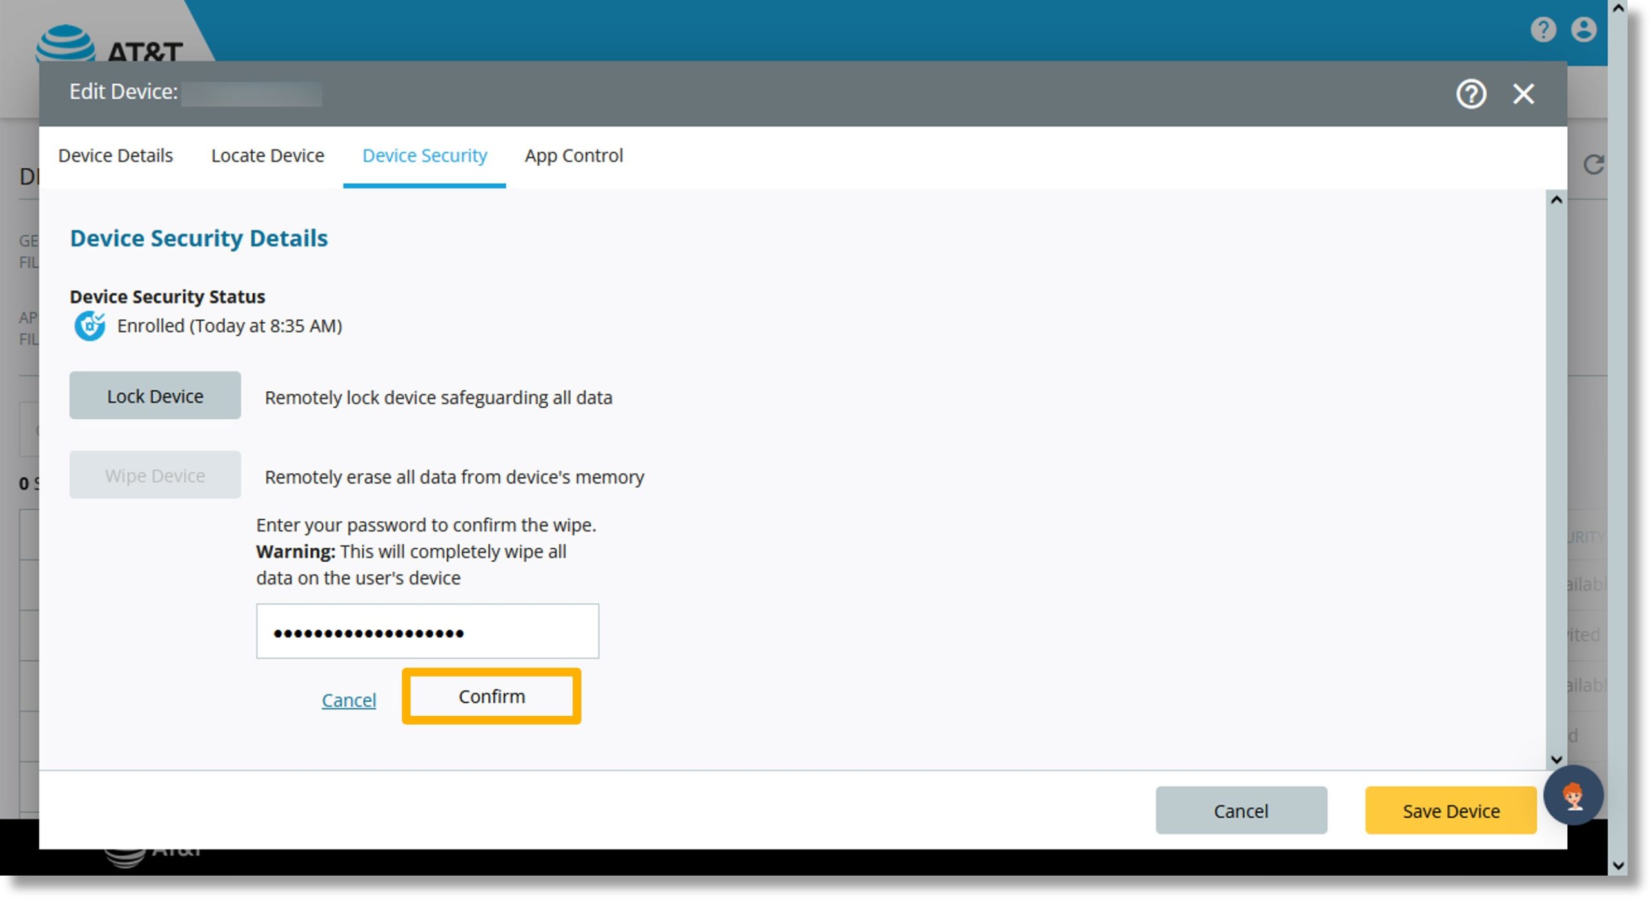Select the Locate Device tab
This screenshot has height=899, width=1651.
tap(270, 155)
